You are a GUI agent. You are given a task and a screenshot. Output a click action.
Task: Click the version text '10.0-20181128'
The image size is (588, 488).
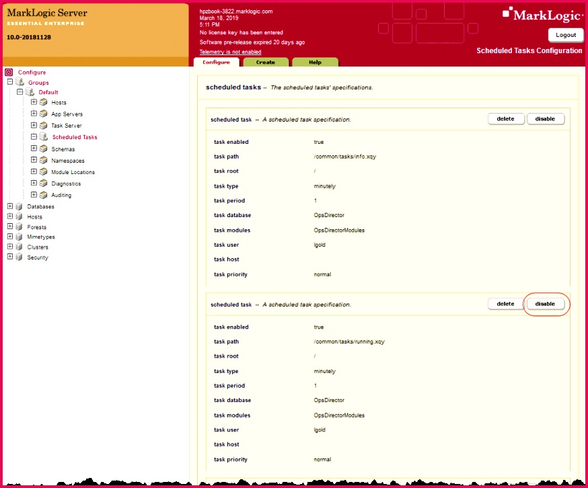pyautogui.click(x=29, y=37)
